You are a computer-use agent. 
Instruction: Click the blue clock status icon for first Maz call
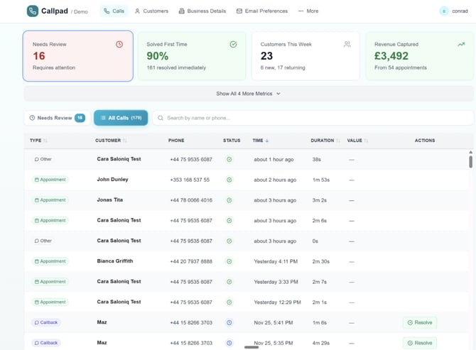(x=229, y=322)
